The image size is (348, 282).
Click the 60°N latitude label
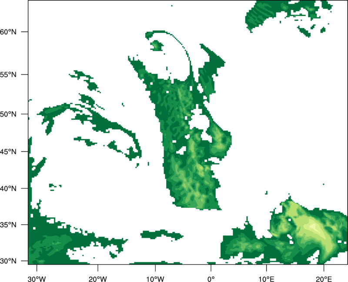click(8, 32)
